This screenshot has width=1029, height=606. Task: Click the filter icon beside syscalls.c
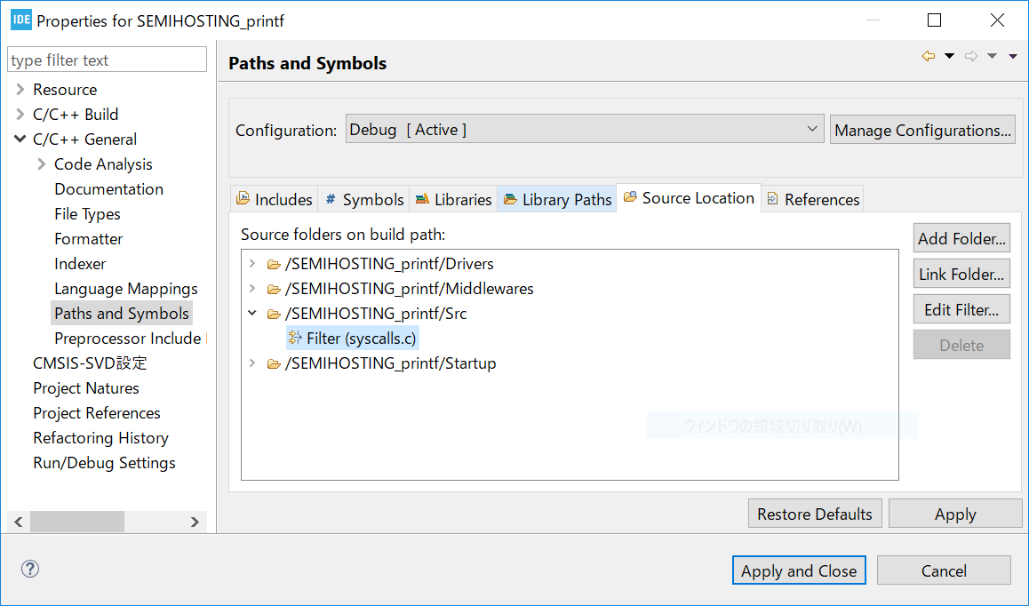(x=294, y=338)
